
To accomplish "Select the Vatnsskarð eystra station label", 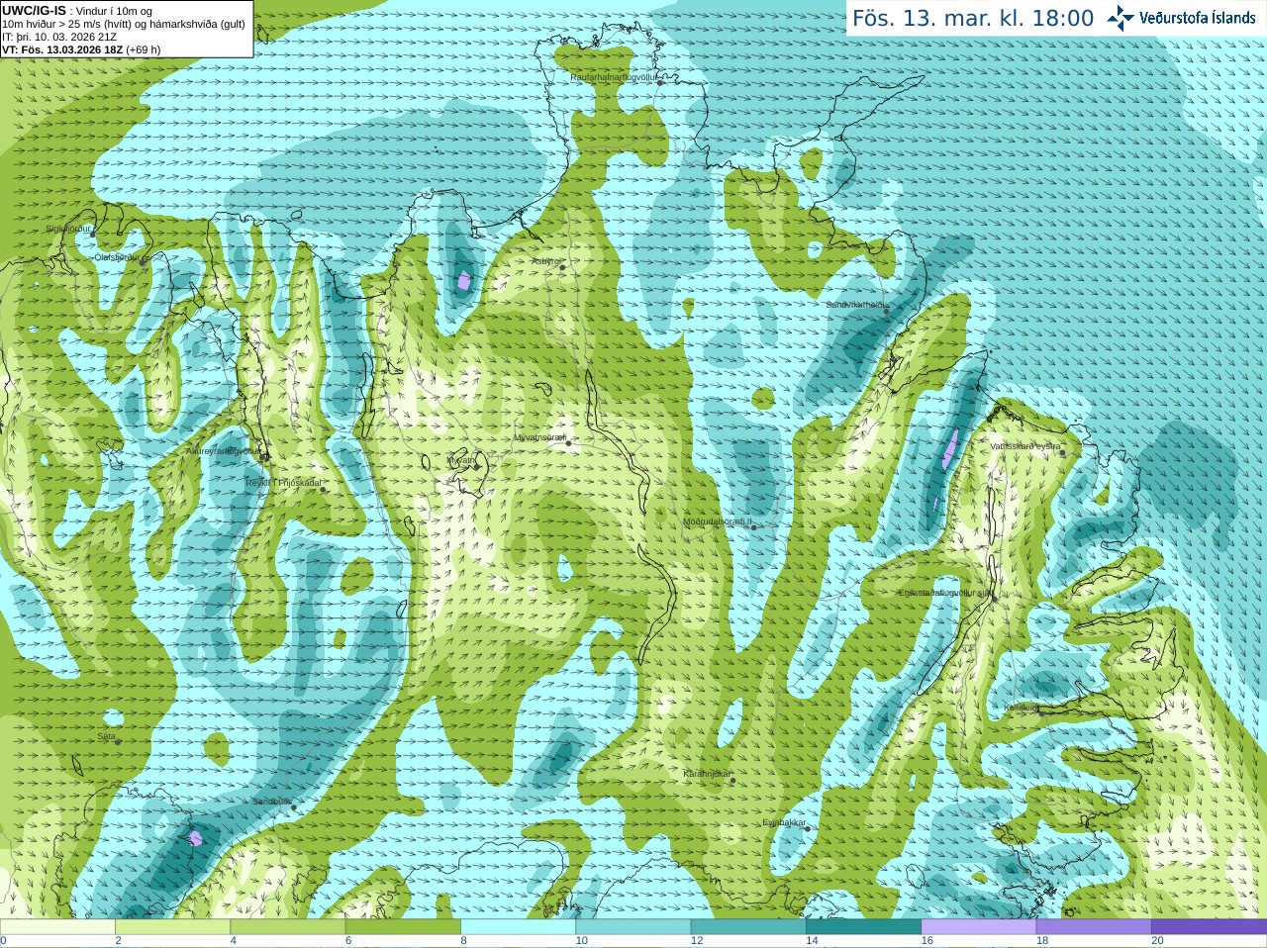I will [1025, 446].
